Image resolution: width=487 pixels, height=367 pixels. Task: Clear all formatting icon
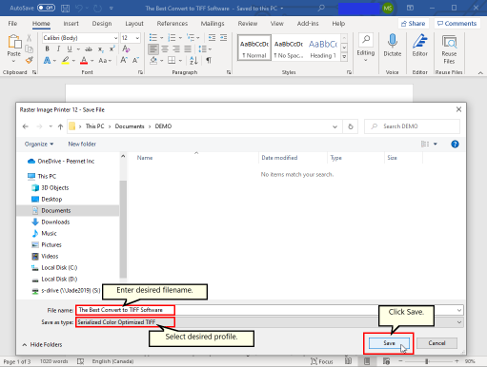126,48
